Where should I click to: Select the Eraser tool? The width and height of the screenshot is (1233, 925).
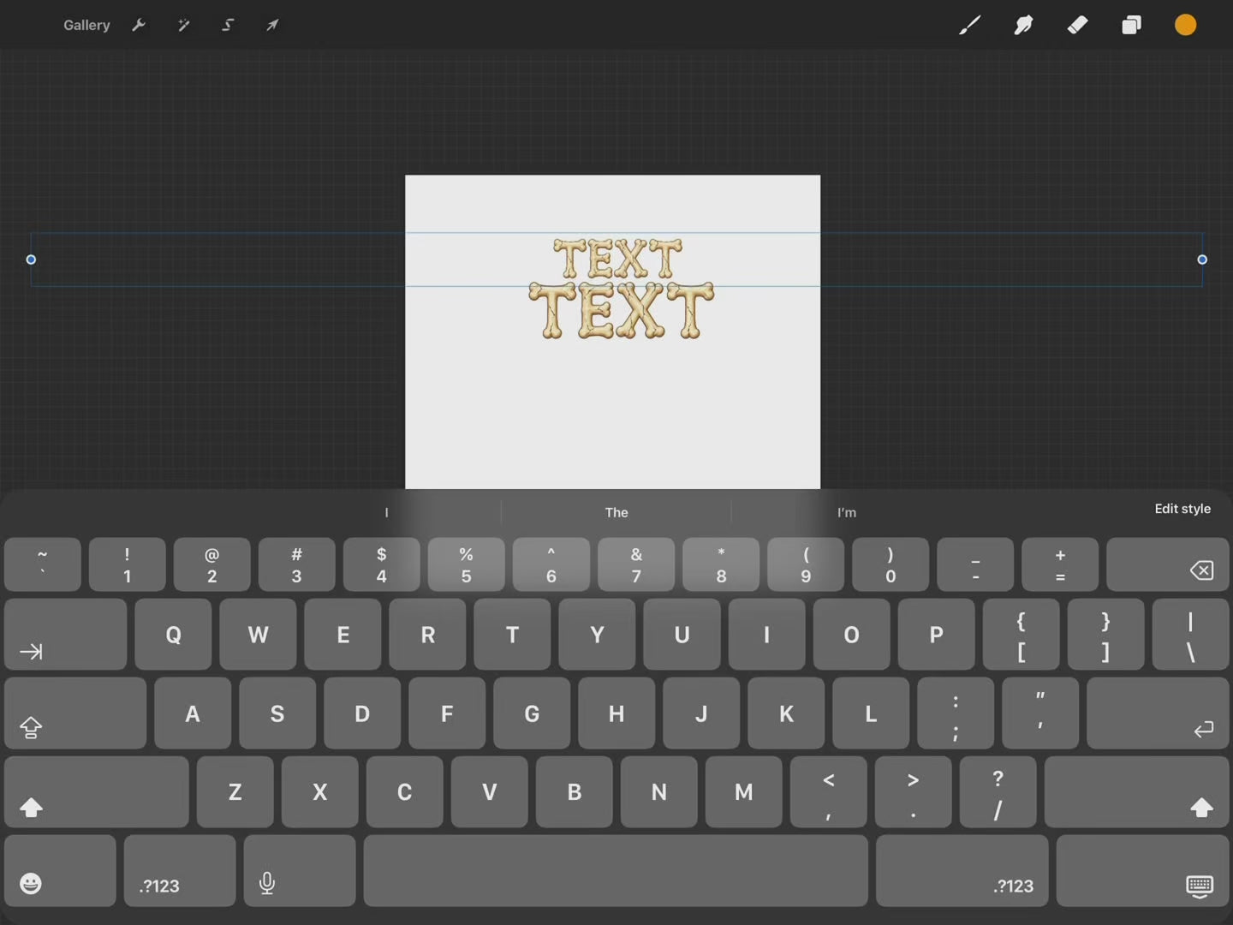coord(1077,25)
